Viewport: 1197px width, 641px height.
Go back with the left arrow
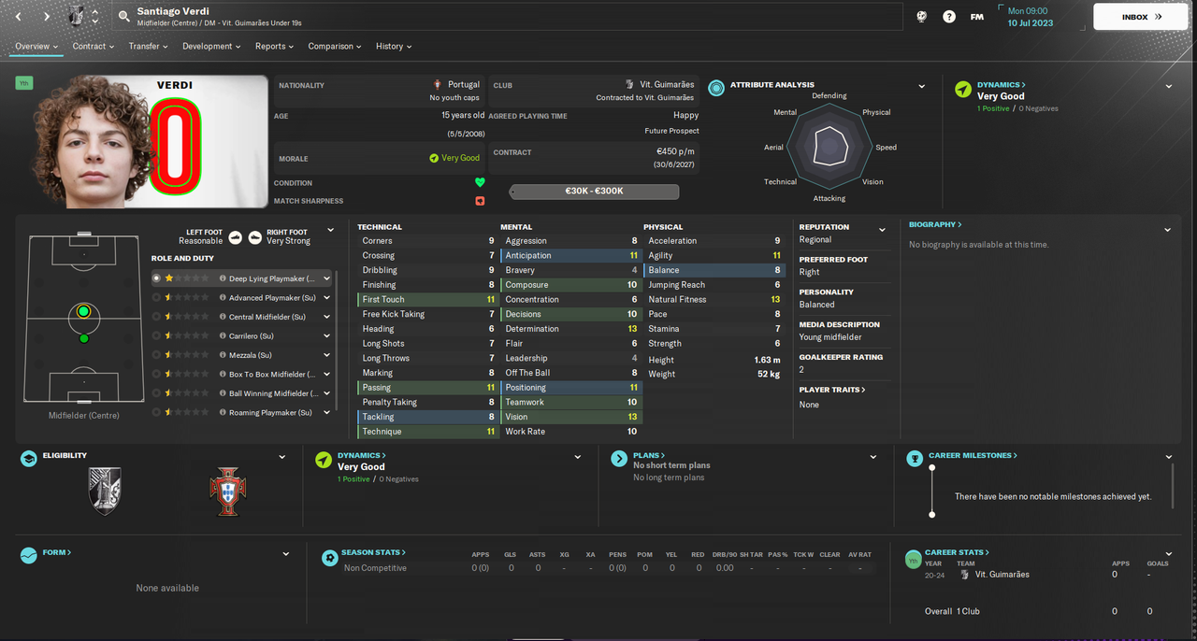(x=20, y=16)
